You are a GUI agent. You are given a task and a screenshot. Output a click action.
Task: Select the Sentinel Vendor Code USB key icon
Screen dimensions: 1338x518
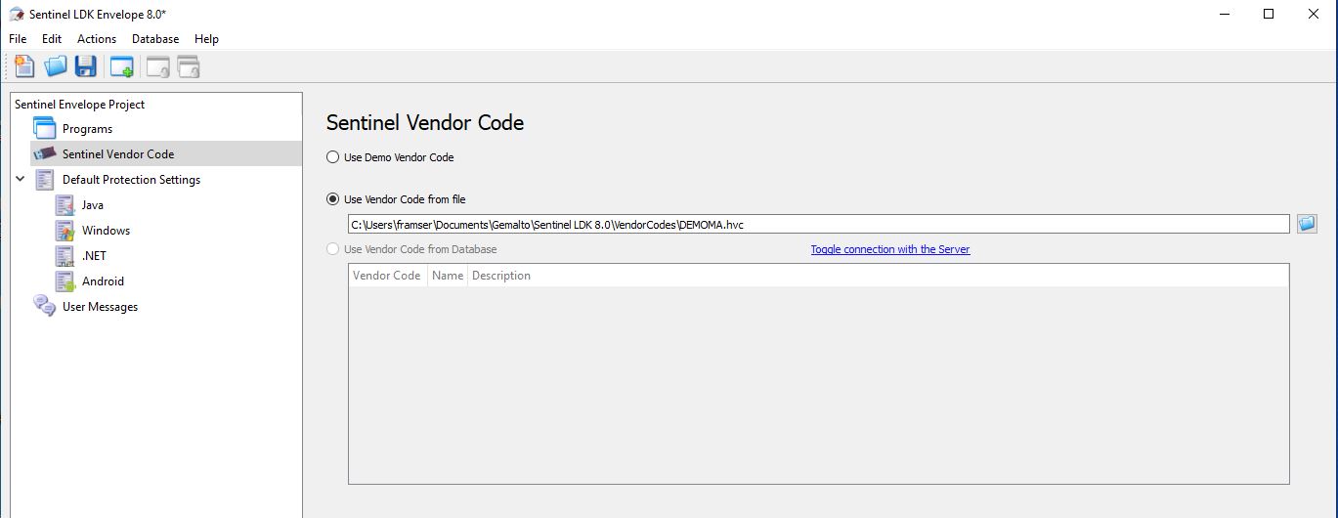pyautogui.click(x=45, y=153)
